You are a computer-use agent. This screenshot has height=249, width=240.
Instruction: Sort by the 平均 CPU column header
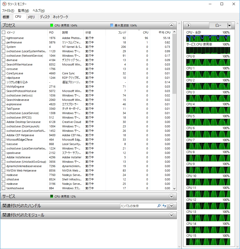[161, 32]
